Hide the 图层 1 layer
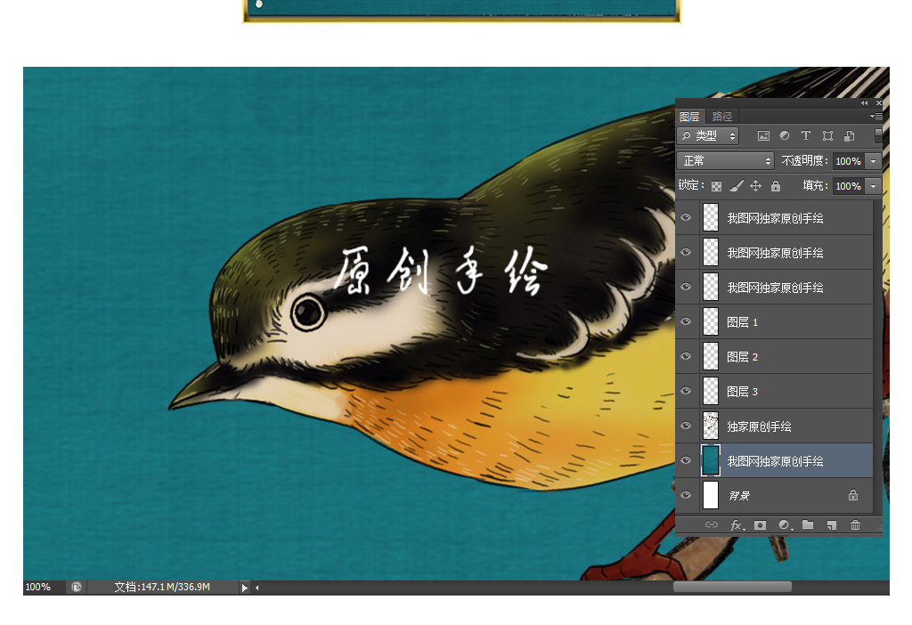This screenshot has height=625, width=912. pos(686,322)
